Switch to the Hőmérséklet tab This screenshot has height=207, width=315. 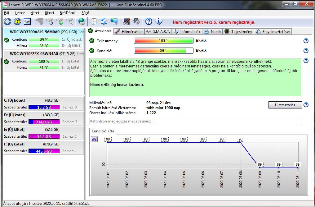pos(129,32)
